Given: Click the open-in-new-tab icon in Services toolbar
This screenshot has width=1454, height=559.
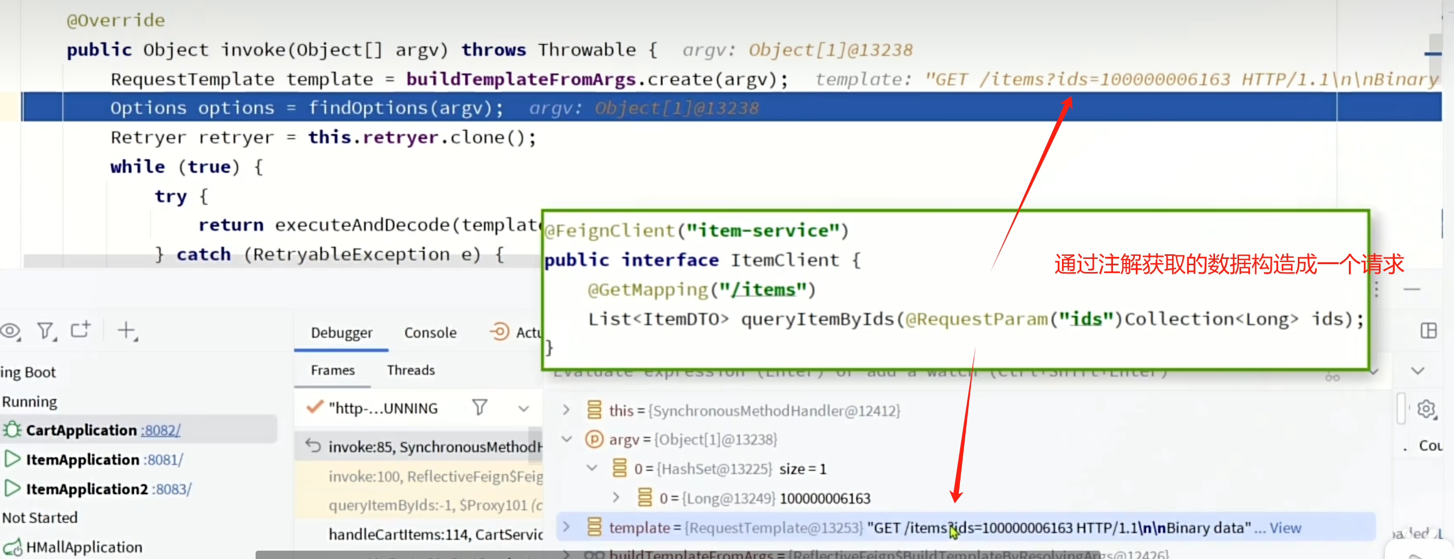Looking at the screenshot, I should (x=81, y=330).
